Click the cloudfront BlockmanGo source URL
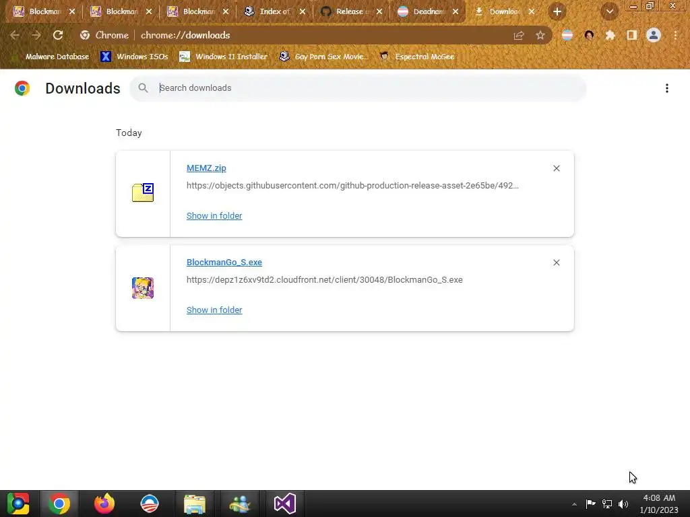The height and width of the screenshot is (517, 690). [x=324, y=279]
